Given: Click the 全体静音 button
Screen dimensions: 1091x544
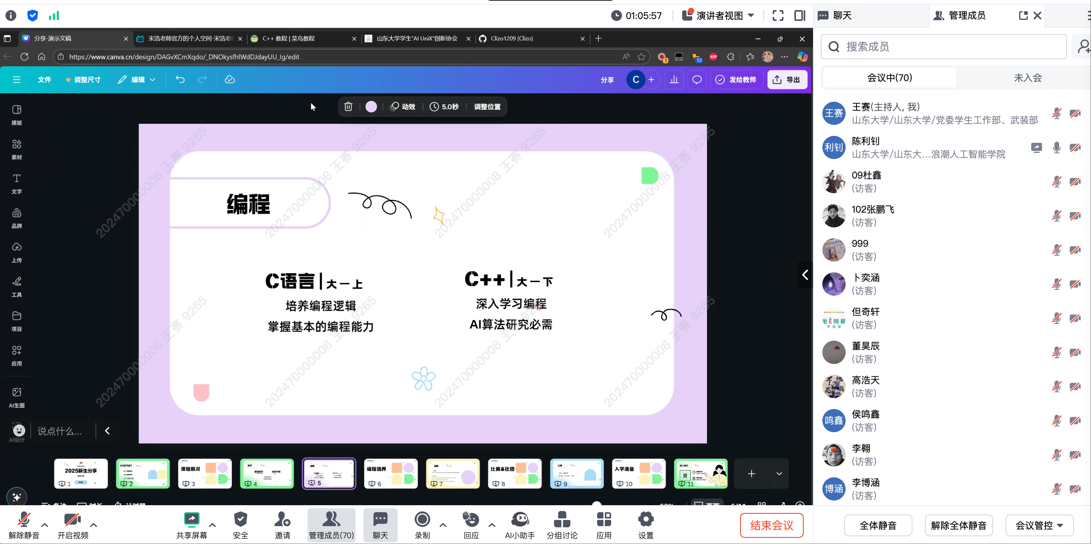Looking at the screenshot, I should coord(877,525).
